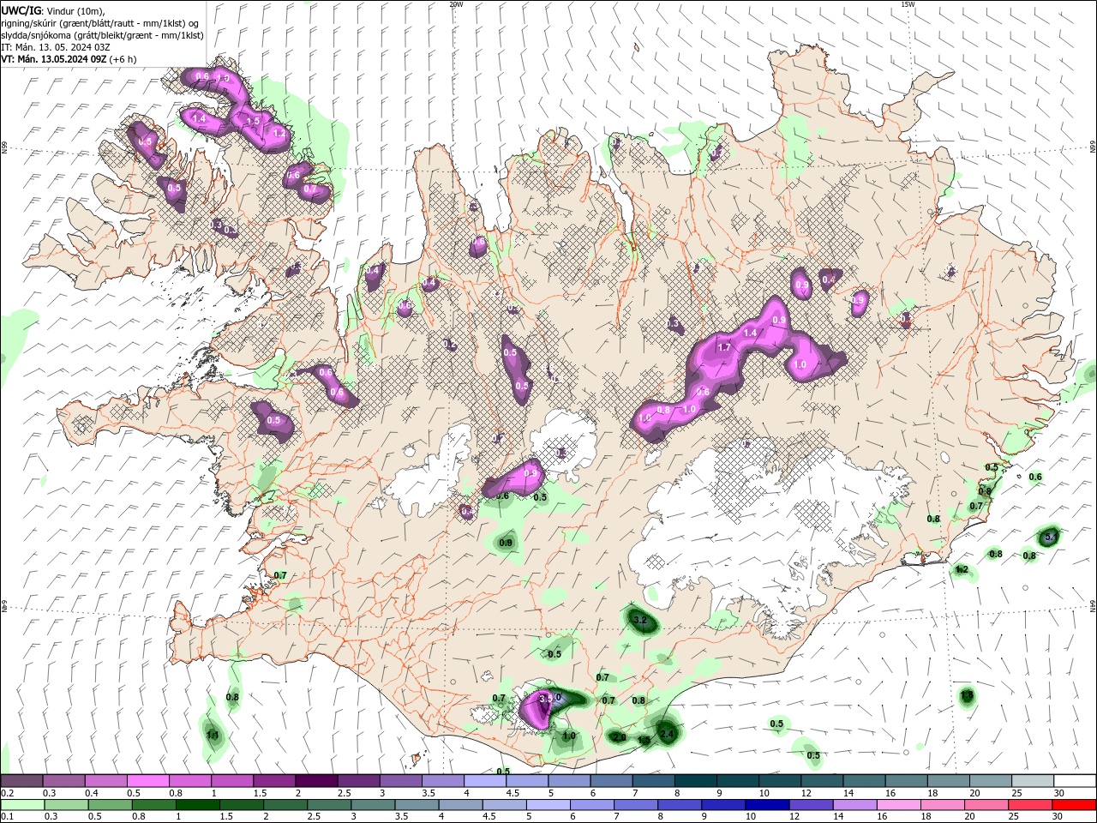Click the violet 12–14 rain scale swatch
The height and width of the screenshot is (823, 1097).
[810, 805]
